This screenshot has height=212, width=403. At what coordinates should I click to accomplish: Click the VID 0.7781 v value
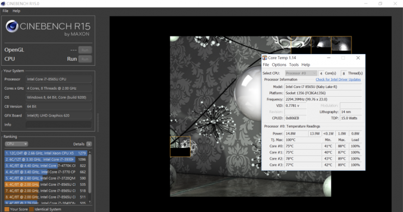coord(296,105)
